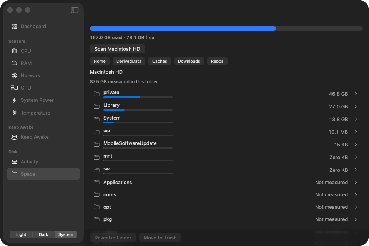Jump to the DerivedData shortcut
Viewport: 369px width, 246px height.
pyautogui.click(x=129, y=61)
